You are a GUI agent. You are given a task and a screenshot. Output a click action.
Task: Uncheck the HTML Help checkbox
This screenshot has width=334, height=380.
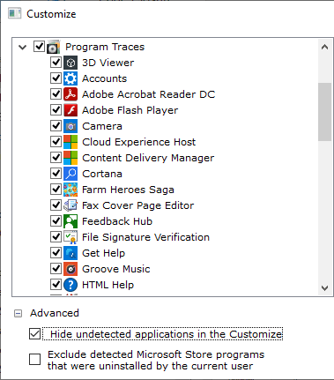[56, 285]
